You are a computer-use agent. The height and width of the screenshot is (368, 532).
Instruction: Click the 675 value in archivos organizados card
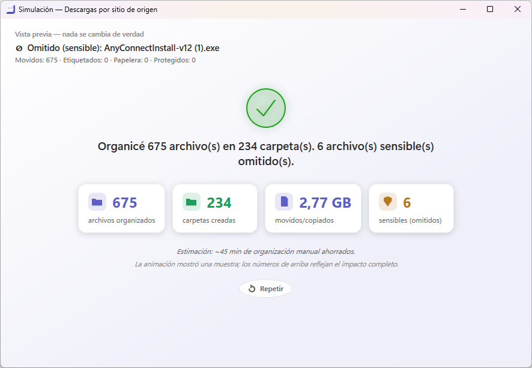point(124,203)
